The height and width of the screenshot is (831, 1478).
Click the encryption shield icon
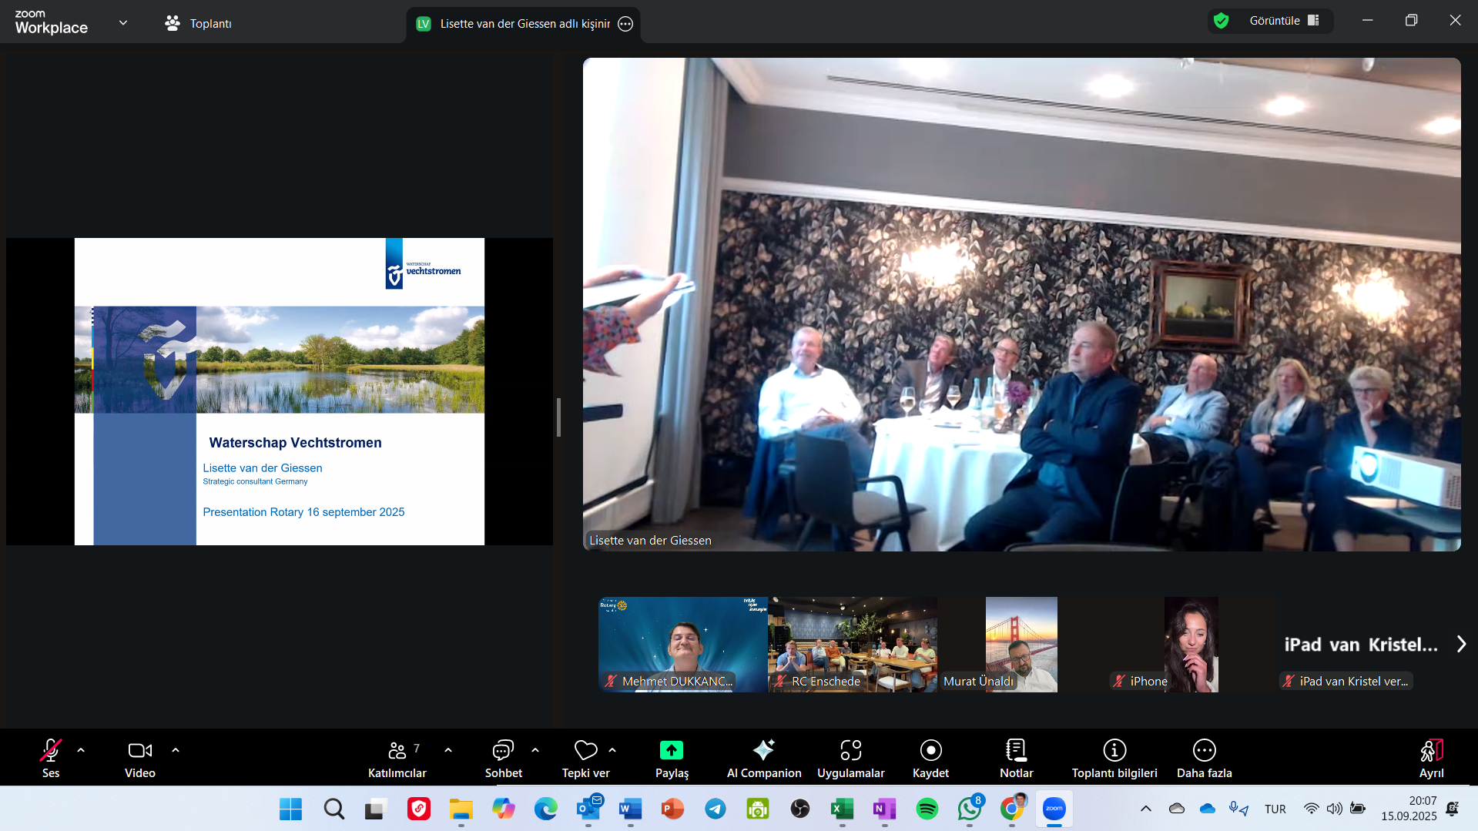(x=1221, y=21)
